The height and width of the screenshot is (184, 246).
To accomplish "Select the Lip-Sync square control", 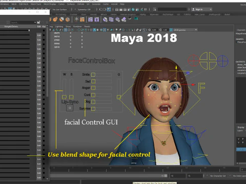I will 70,108.
